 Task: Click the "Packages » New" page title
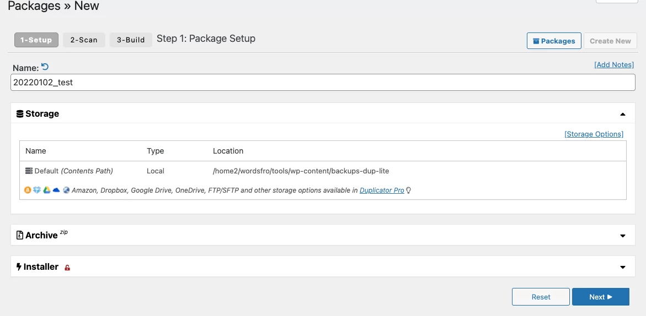54,6
